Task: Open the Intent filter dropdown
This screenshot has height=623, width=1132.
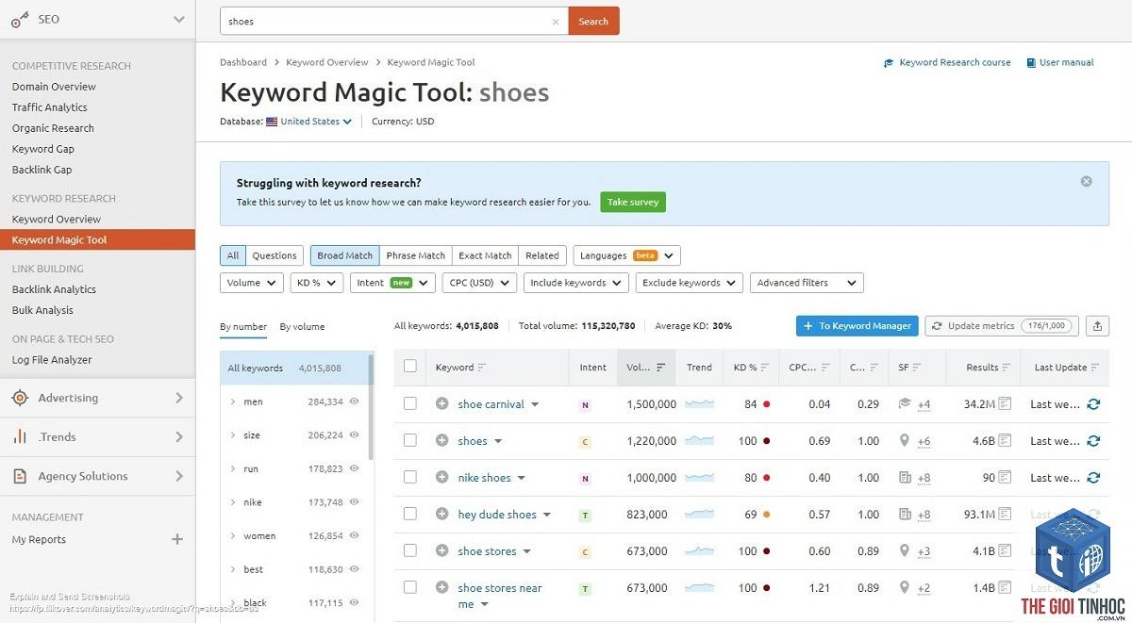Action: [x=392, y=283]
